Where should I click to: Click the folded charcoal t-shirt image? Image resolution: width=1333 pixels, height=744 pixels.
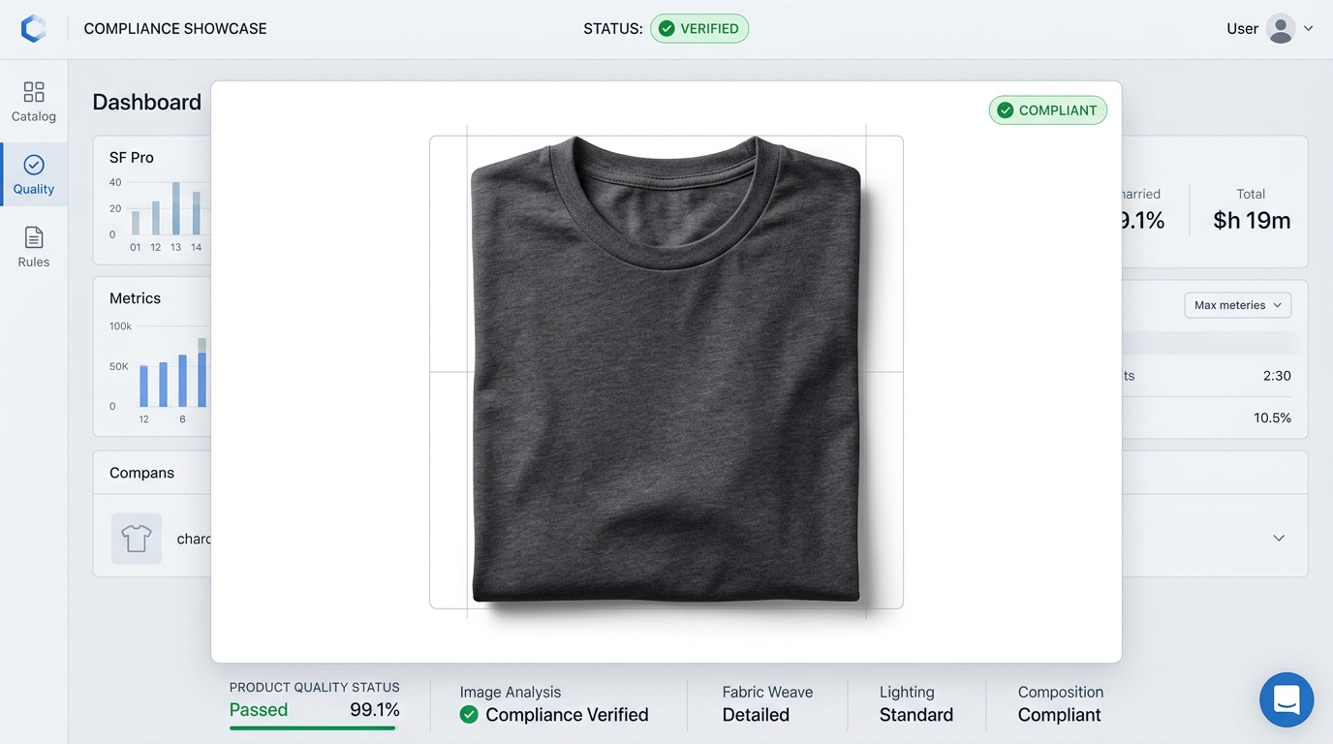tap(666, 370)
